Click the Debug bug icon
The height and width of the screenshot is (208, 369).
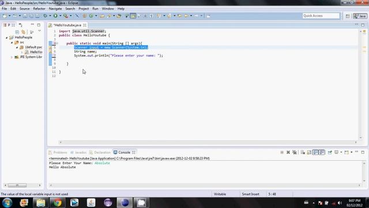click(x=45, y=16)
